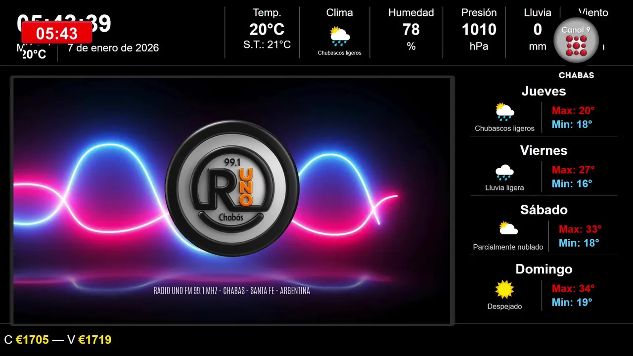Click the ticker value €1705

pyautogui.click(x=32, y=340)
